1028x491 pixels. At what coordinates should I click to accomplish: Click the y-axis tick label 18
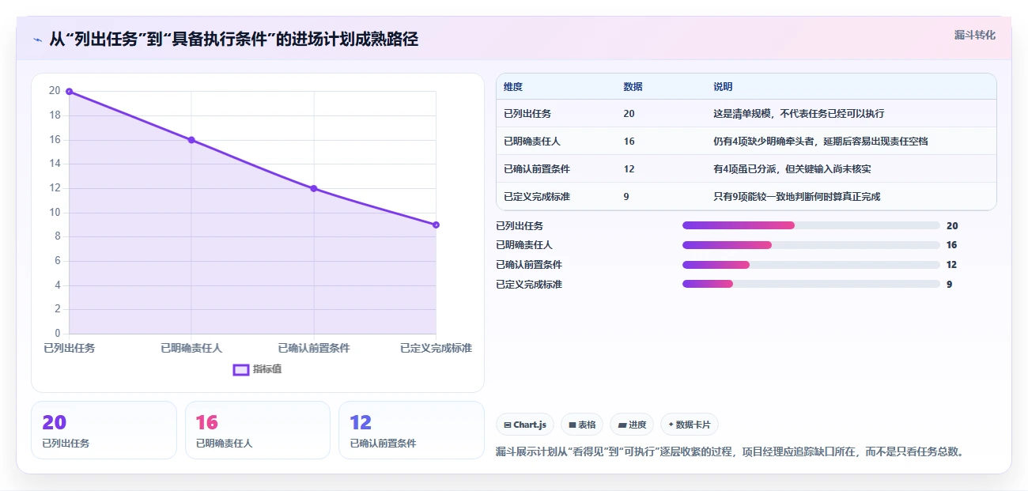pos(55,115)
